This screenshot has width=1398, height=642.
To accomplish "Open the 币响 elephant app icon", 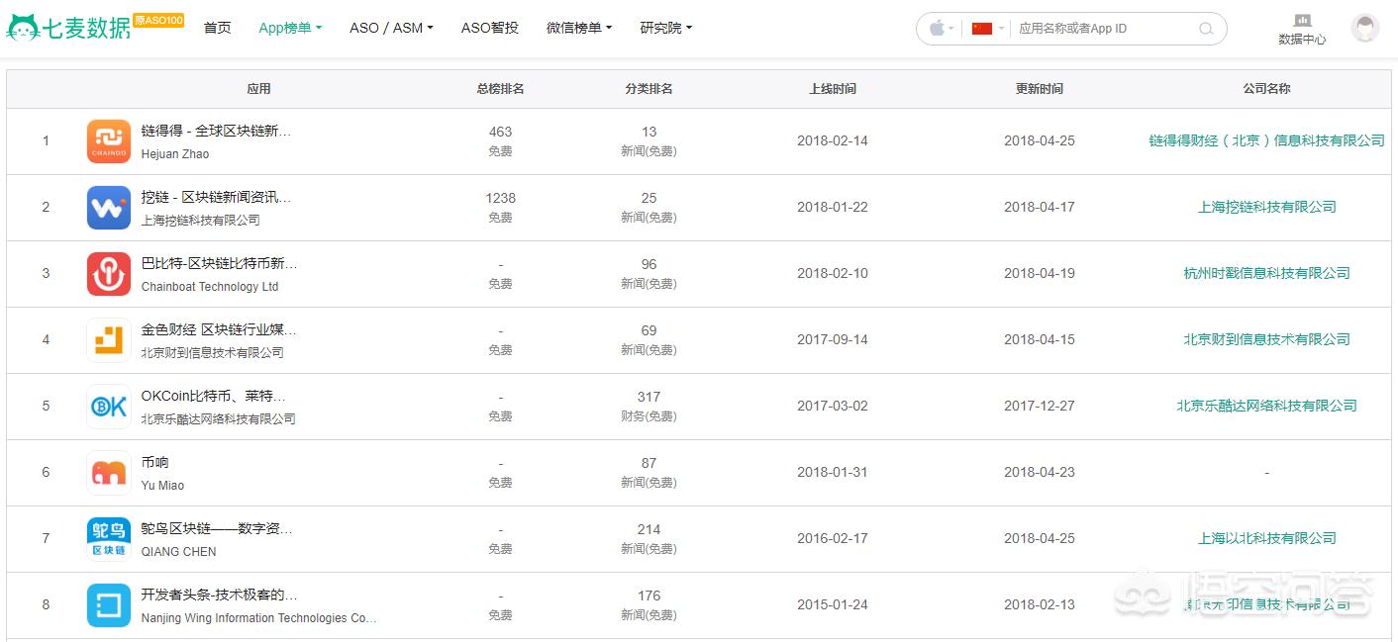I will coord(109,473).
